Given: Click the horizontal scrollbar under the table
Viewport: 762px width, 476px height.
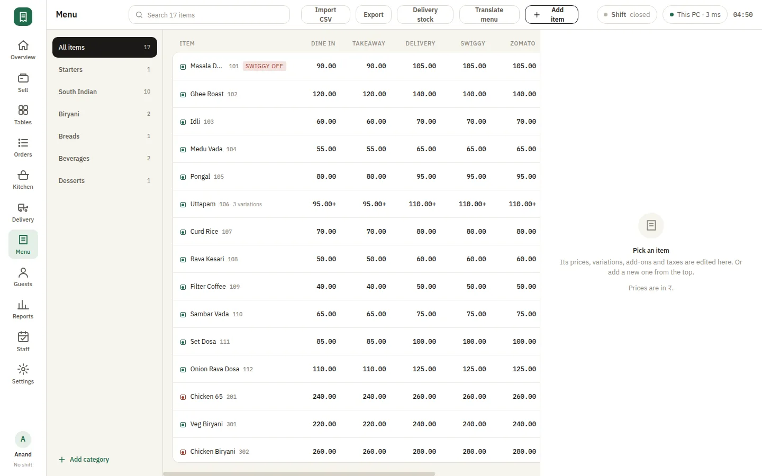Looking at the screenshot, I should pos(299,474).
